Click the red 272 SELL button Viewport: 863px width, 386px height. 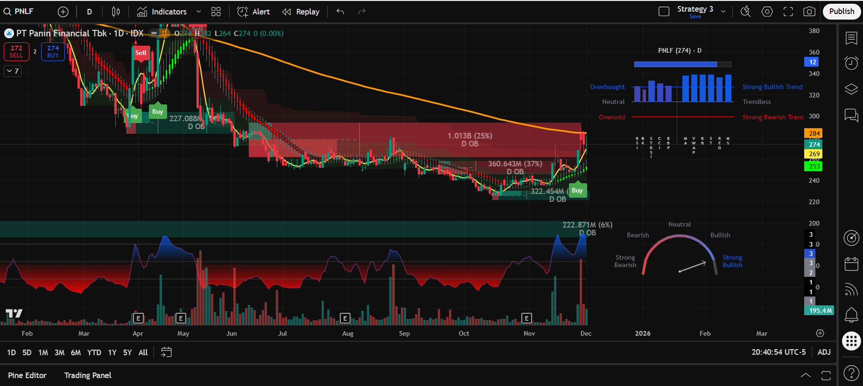[x=16, y=51]
